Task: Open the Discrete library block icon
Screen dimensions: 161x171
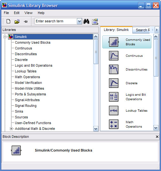Action: tap(114, 83)
